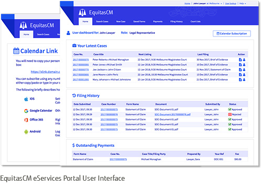This screenshot has height=188, width=262.
Task: Click the Apple iOS icon
Action: point(26,99)
